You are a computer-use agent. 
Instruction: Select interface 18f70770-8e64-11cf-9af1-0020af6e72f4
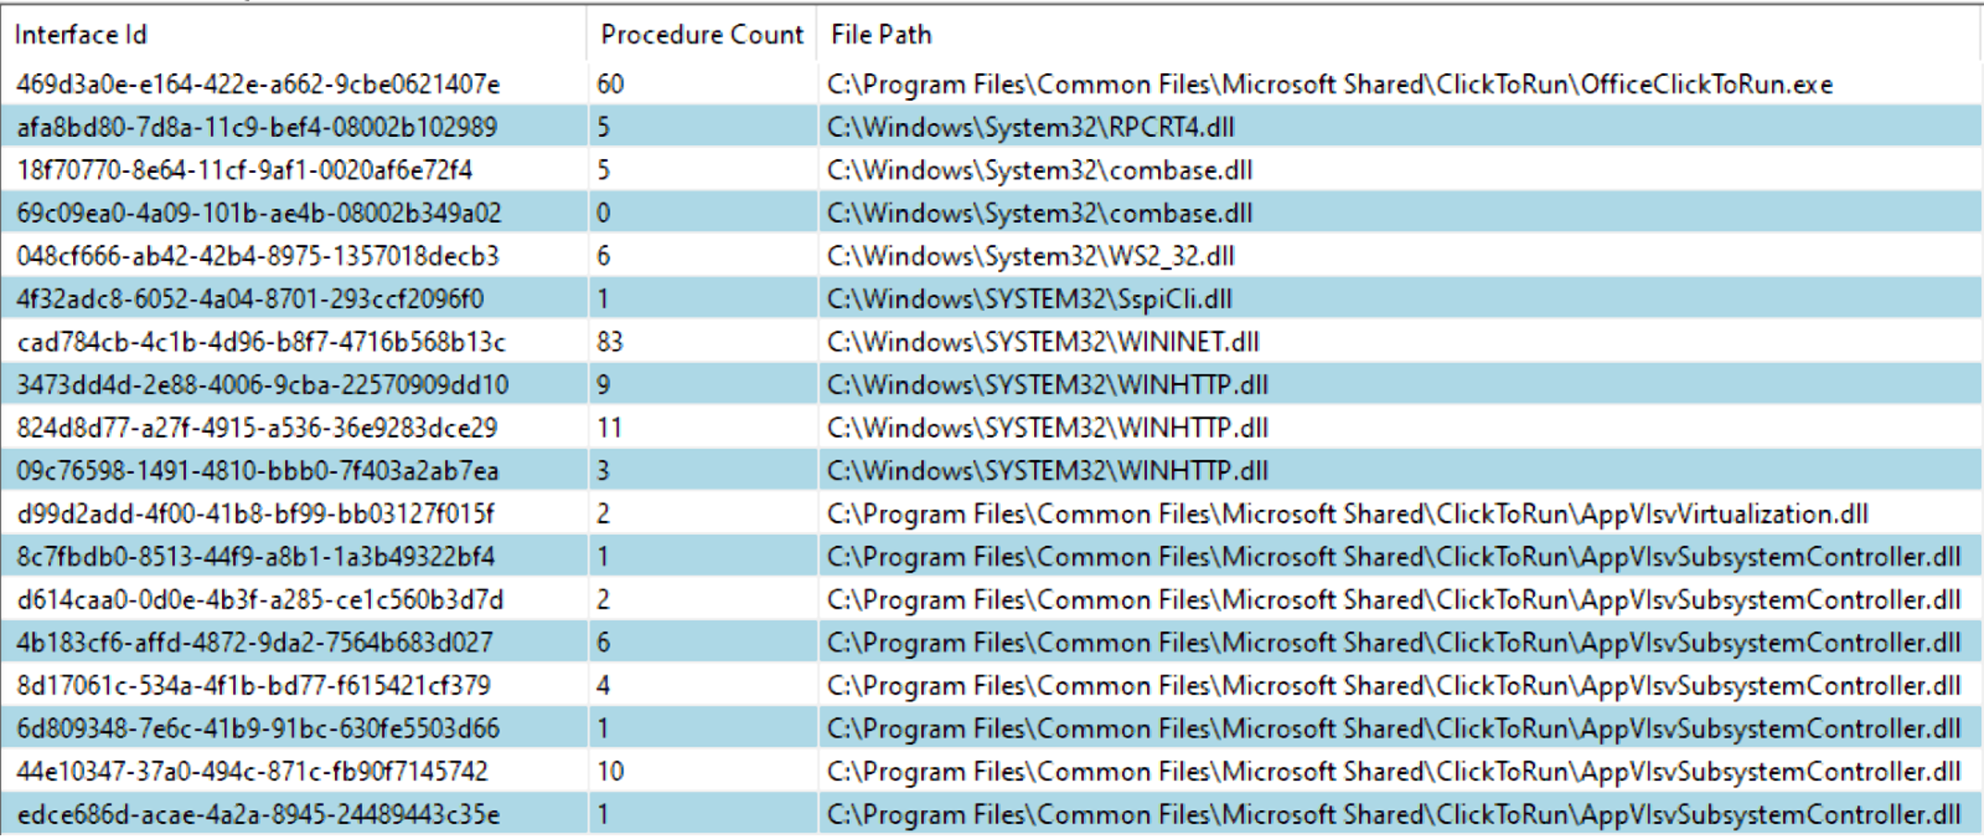[244, 170]
